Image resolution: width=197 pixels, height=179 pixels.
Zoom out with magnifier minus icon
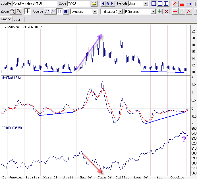[x=19, y=11]
